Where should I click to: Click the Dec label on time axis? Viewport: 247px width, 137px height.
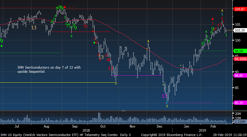point(160,126)
